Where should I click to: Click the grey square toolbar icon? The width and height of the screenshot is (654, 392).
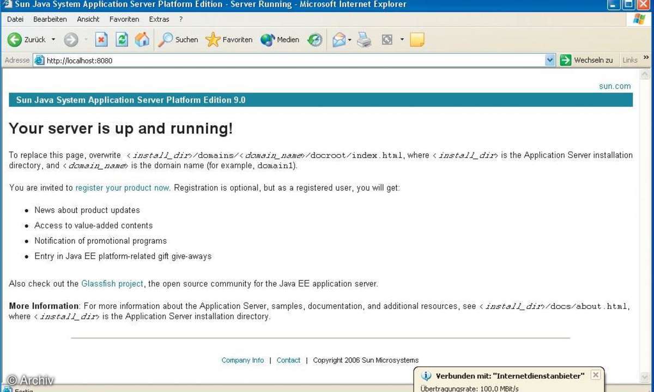point(387,40)
